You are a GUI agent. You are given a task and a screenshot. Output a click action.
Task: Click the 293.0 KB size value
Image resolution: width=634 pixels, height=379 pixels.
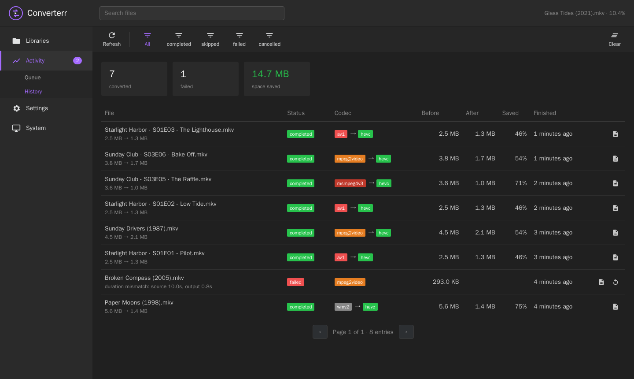446,282
